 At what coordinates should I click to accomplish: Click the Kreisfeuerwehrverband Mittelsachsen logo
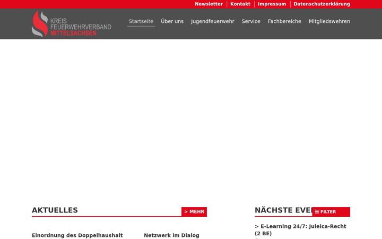[x=72, y=24]
